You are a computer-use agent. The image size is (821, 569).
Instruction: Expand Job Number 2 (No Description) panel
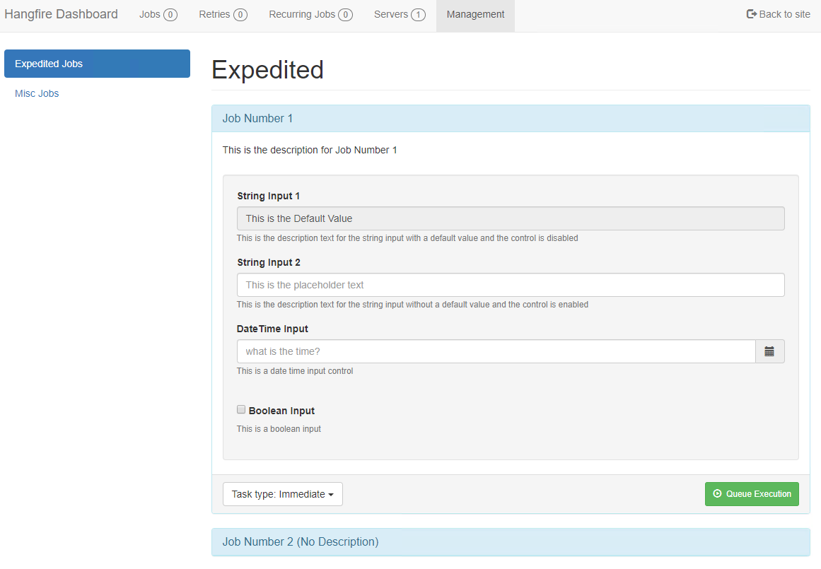click(x=511, y=541)
